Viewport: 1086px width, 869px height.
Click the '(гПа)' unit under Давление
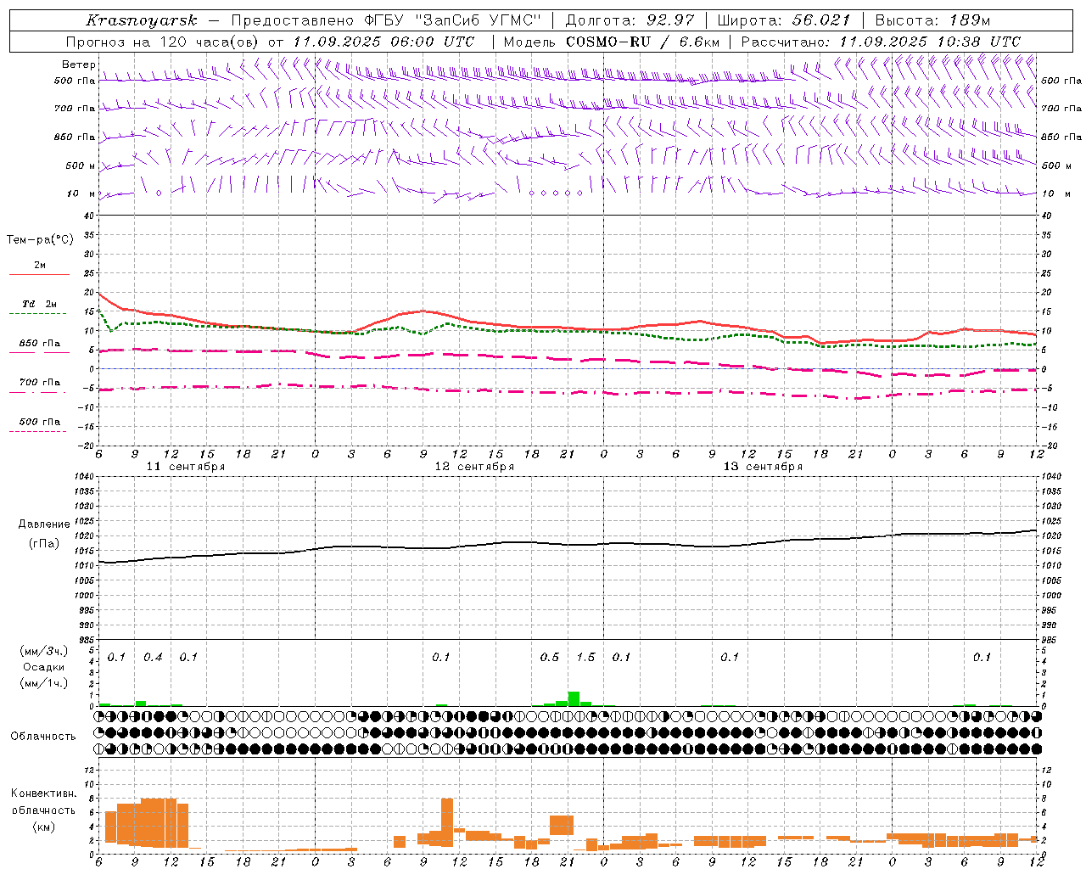click(x=44, y=544)
